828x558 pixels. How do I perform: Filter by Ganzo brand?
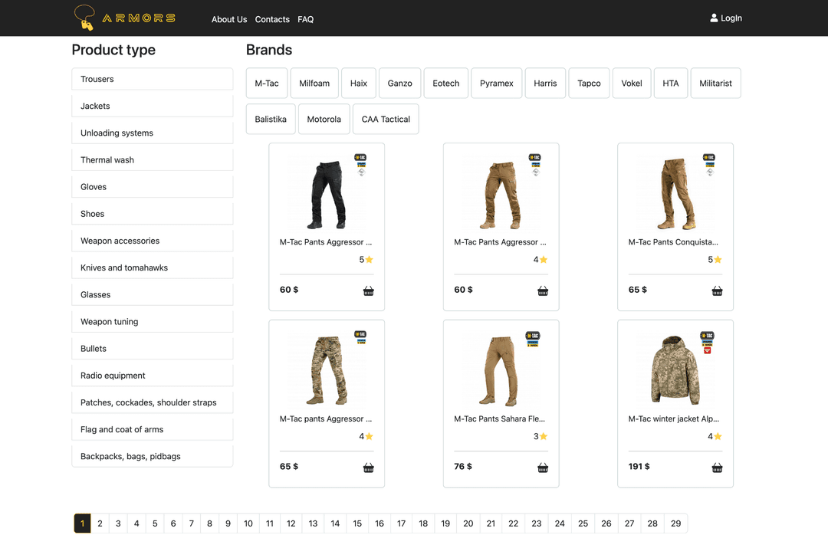[399, 83]
